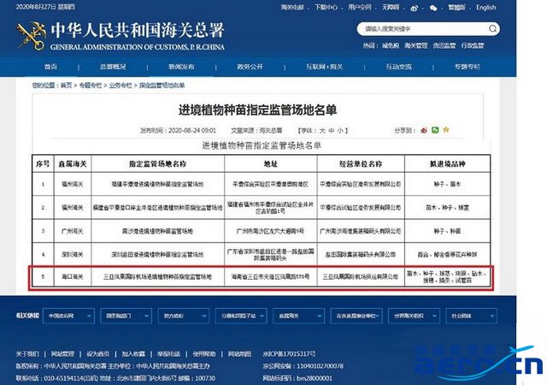Click hot word 减免税
Viewport: 547px width, 385px height.
[391, 45]
